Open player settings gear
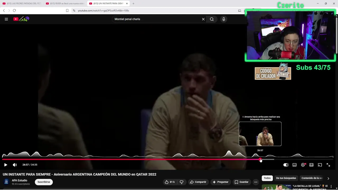338x190 pixels. (x=303, y=165)
